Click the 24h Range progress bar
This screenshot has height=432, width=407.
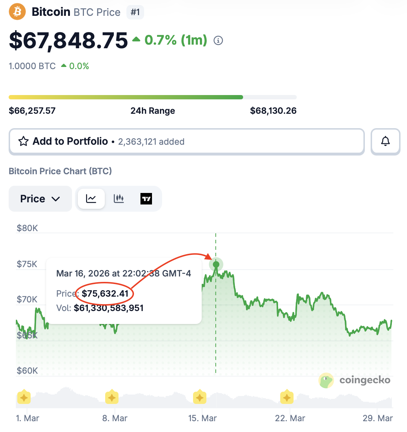(153, 97)
